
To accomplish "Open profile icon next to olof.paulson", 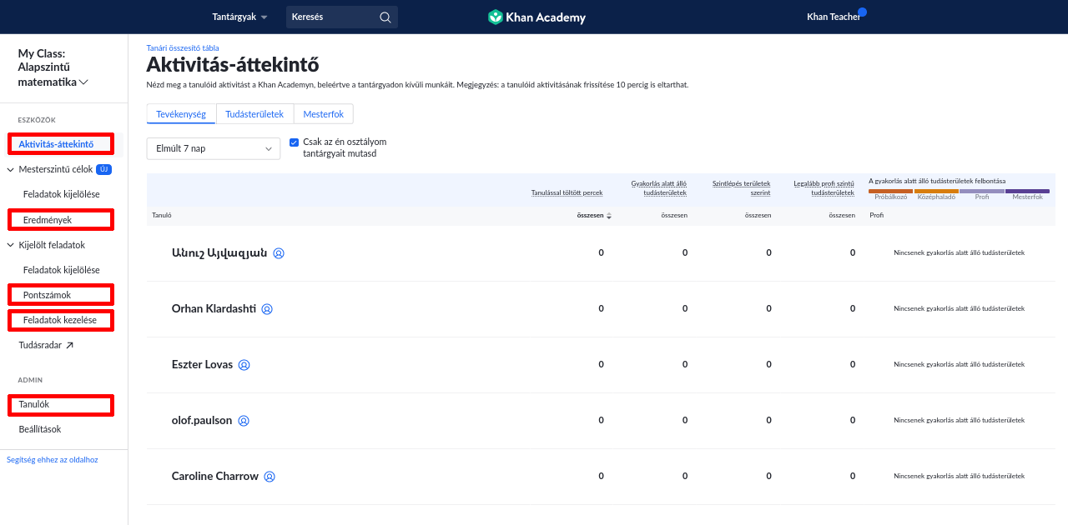I will pyautogui.click(x=244, y=421).
